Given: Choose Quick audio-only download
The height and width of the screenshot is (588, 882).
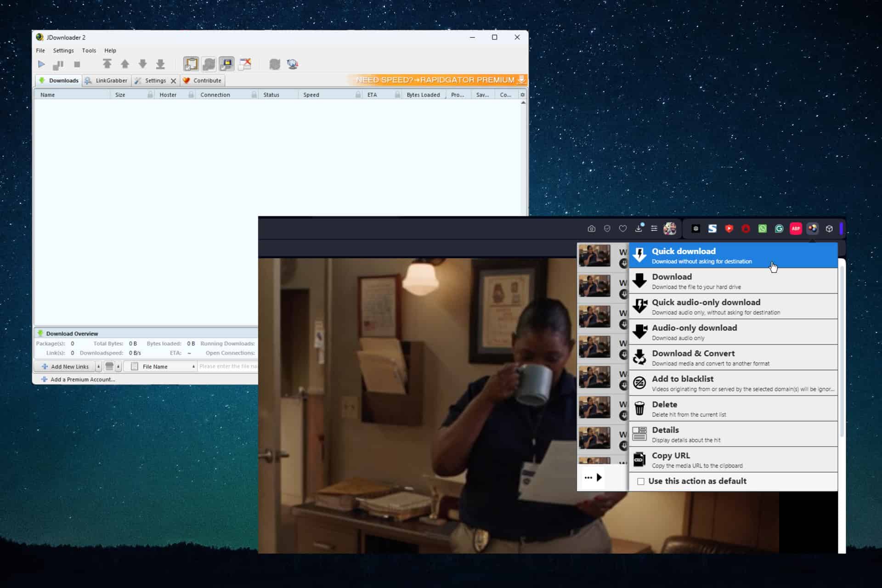Looking at the screenshot, I should [x=733, y=306].
